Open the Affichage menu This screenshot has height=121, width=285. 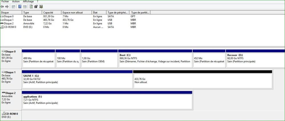point(28,2)
